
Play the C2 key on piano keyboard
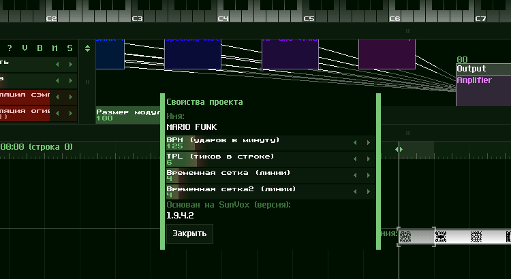(x=51, y=16)
